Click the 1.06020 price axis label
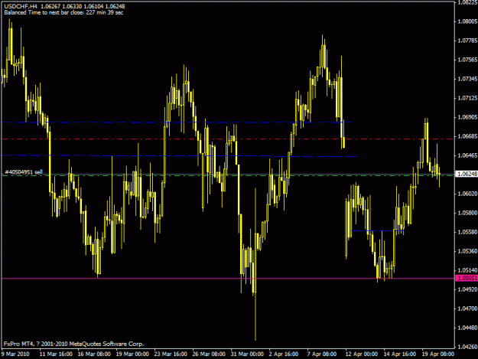This screenshot has width=478, height=359. pos(467,194)
